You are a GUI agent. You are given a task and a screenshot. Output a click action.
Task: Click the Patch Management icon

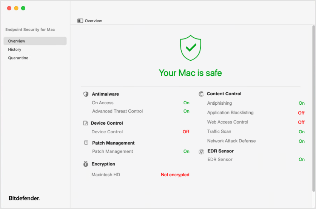click(86, 143)
